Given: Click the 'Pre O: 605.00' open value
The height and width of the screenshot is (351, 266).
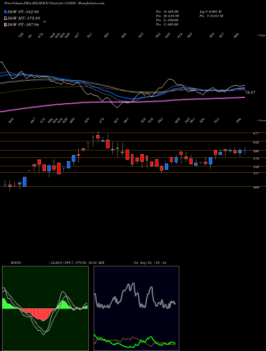Looking at the screenshot, I should click(x=167, y=12).
